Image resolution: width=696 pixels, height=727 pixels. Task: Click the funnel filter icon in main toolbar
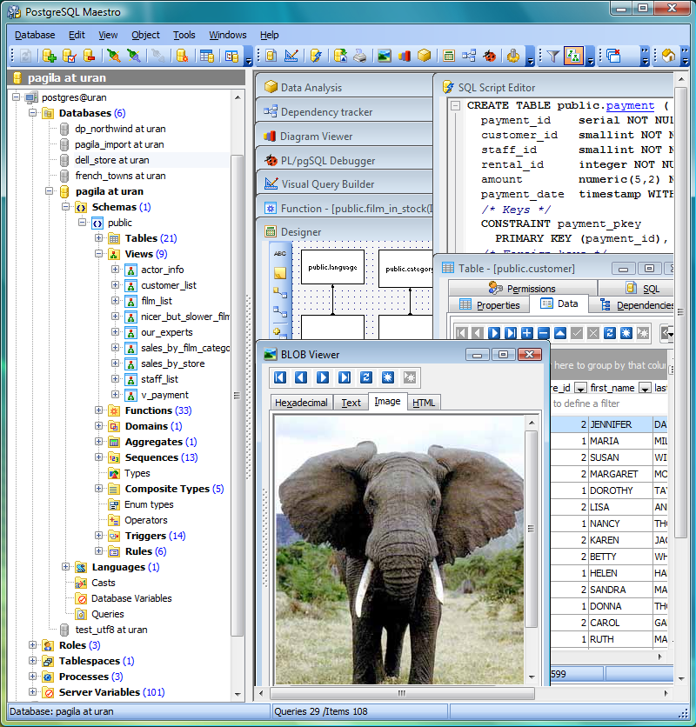click(x=552, y=56)
